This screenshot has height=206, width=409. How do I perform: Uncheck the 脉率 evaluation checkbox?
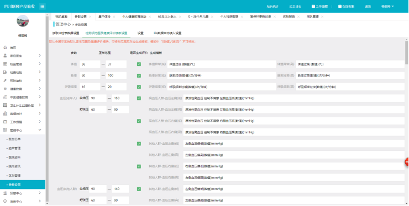coord(139,75)
